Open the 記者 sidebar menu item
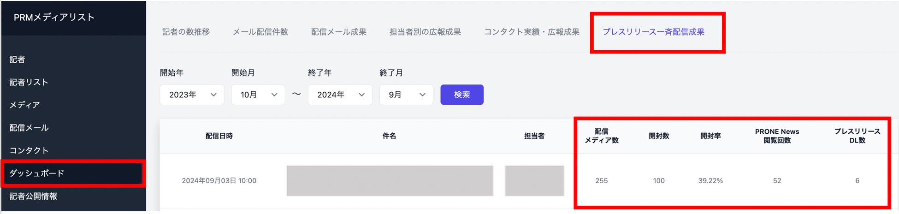 pos(18,59)
